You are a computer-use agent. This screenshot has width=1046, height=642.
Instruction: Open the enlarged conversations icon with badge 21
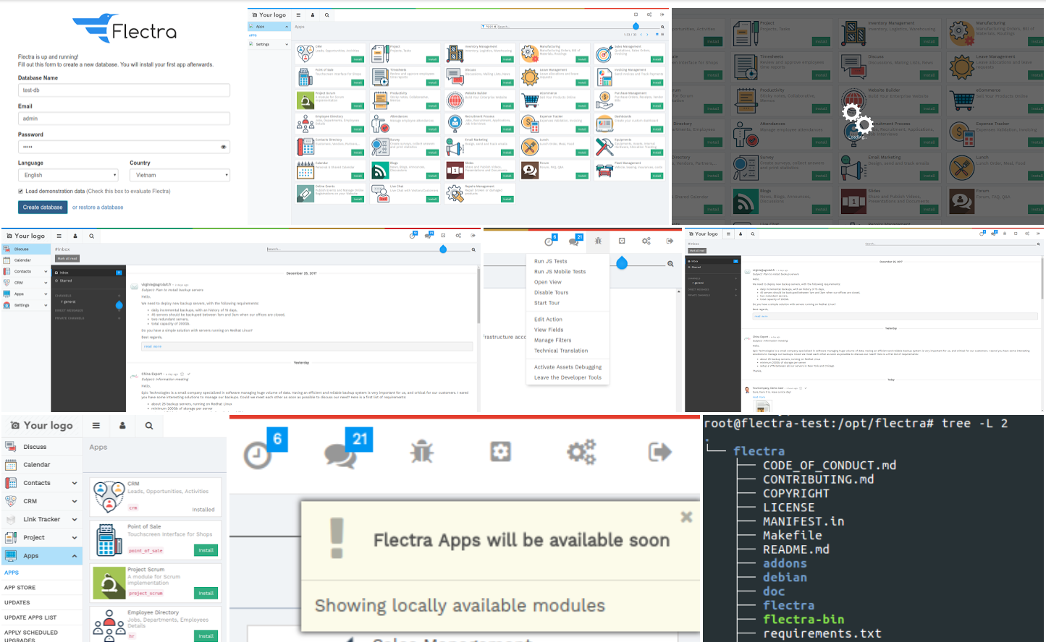[x=341, y=454]
